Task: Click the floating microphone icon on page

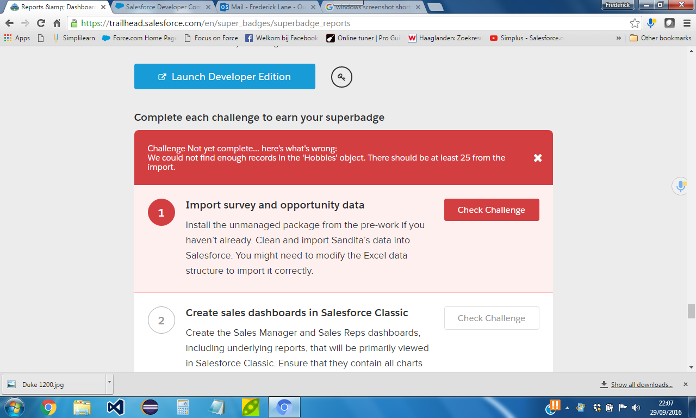Action: 680,186
